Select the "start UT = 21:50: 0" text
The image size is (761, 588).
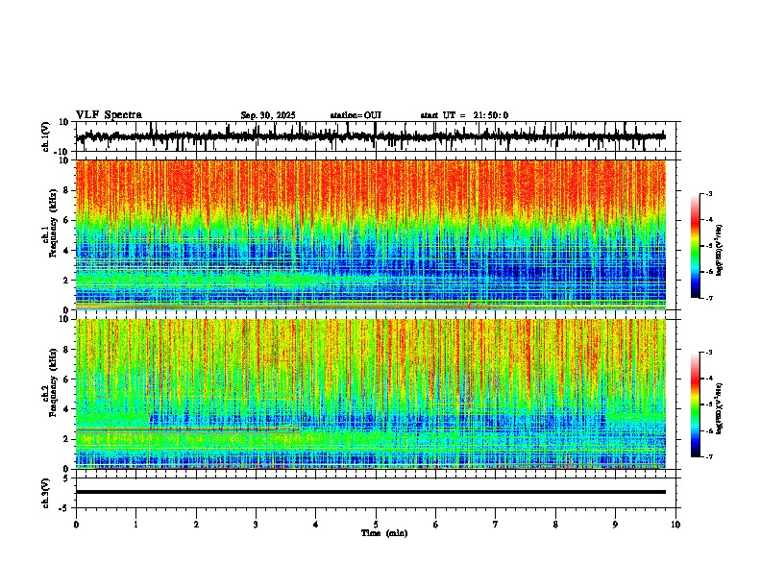(x=464, y=115)
